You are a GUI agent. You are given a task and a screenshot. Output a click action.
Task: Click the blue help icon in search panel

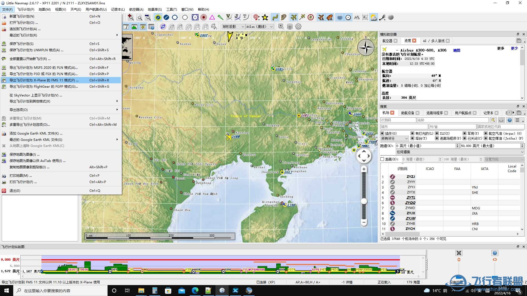510,120
